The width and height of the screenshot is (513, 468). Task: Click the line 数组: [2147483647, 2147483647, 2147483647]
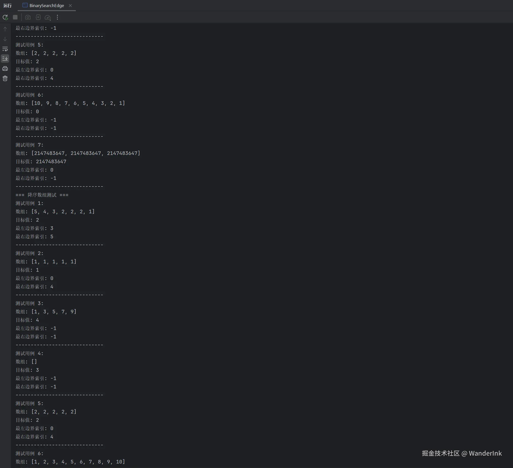78,153
